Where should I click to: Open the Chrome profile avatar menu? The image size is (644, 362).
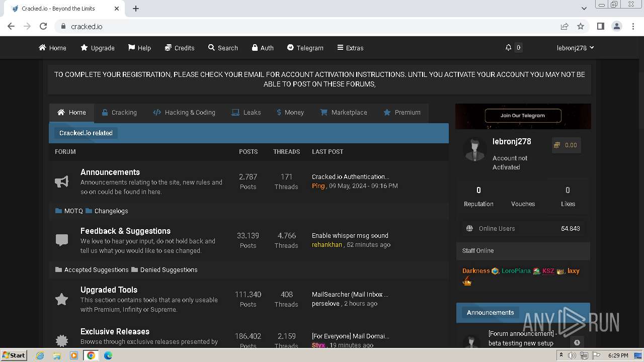pyautogui.click(x=616, y=26)
